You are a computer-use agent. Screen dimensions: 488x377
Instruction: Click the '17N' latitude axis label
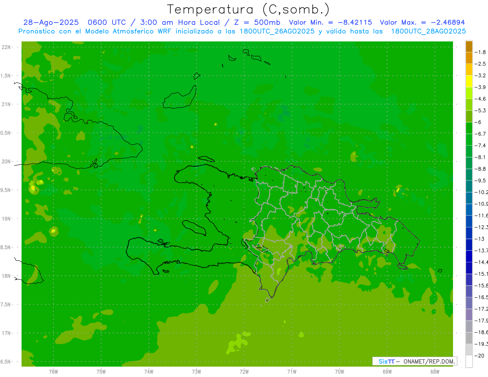pos(7,333)
